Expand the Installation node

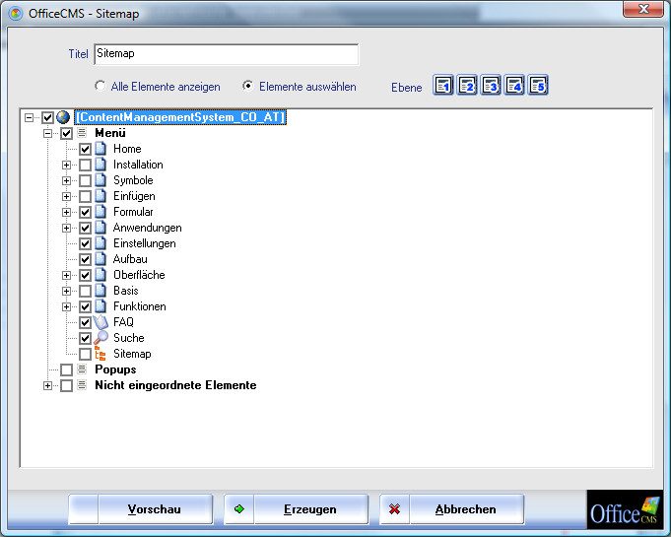(66, 166)
